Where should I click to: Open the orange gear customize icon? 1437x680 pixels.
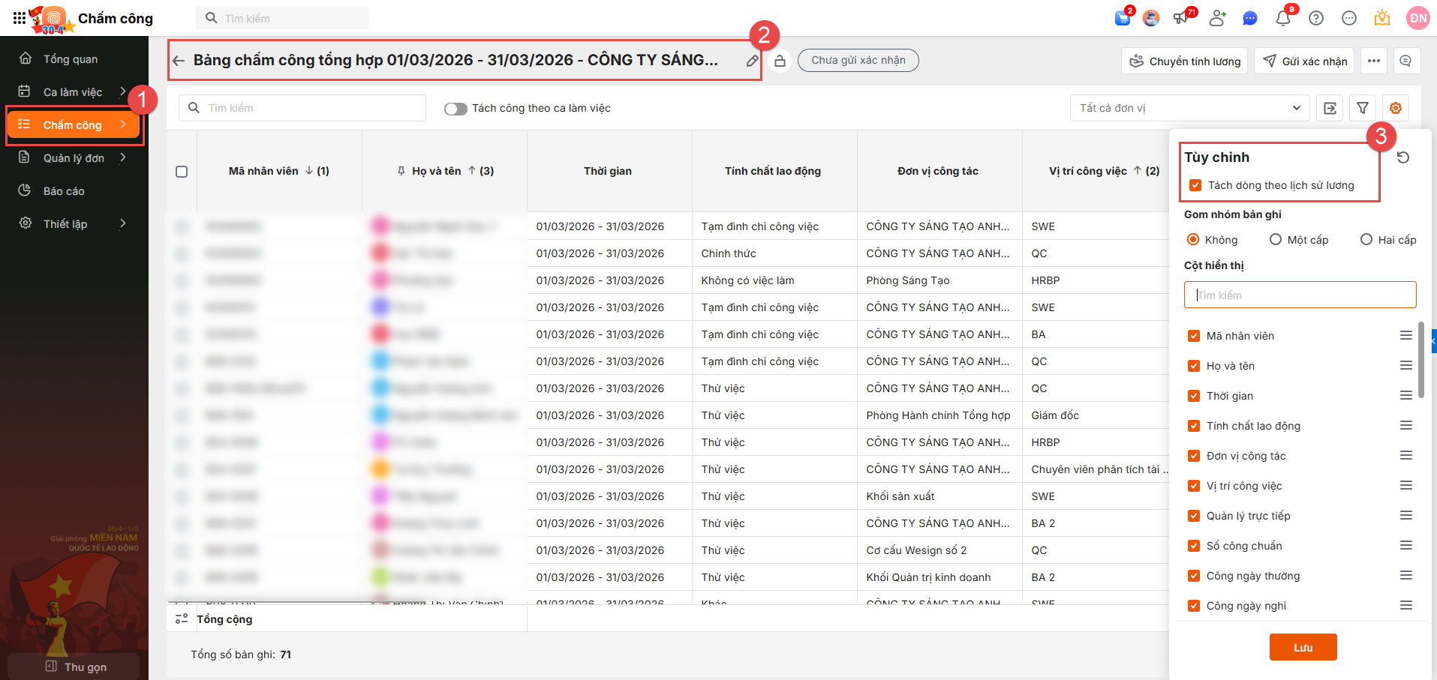(x=1396, y=108)
